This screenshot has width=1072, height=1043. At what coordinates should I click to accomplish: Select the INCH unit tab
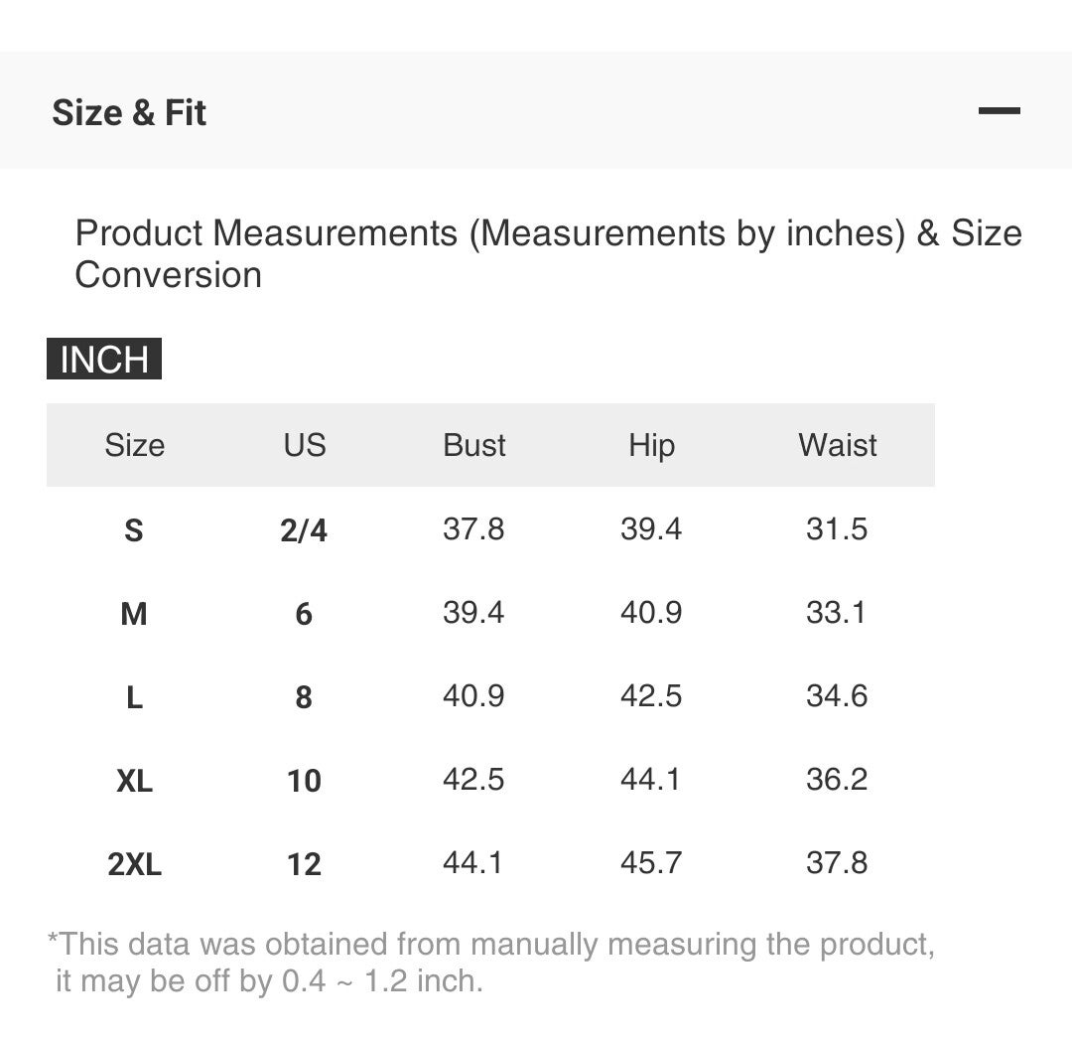pyautogui.click(x=104, y=360)
